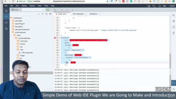
Task: Open the control folder
Action: pyautogui.click(x=23, y=44)
